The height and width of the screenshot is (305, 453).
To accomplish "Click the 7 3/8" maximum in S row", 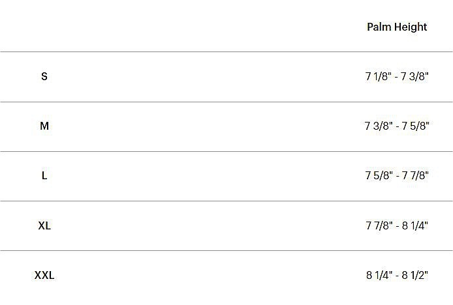I will (415, 76).
